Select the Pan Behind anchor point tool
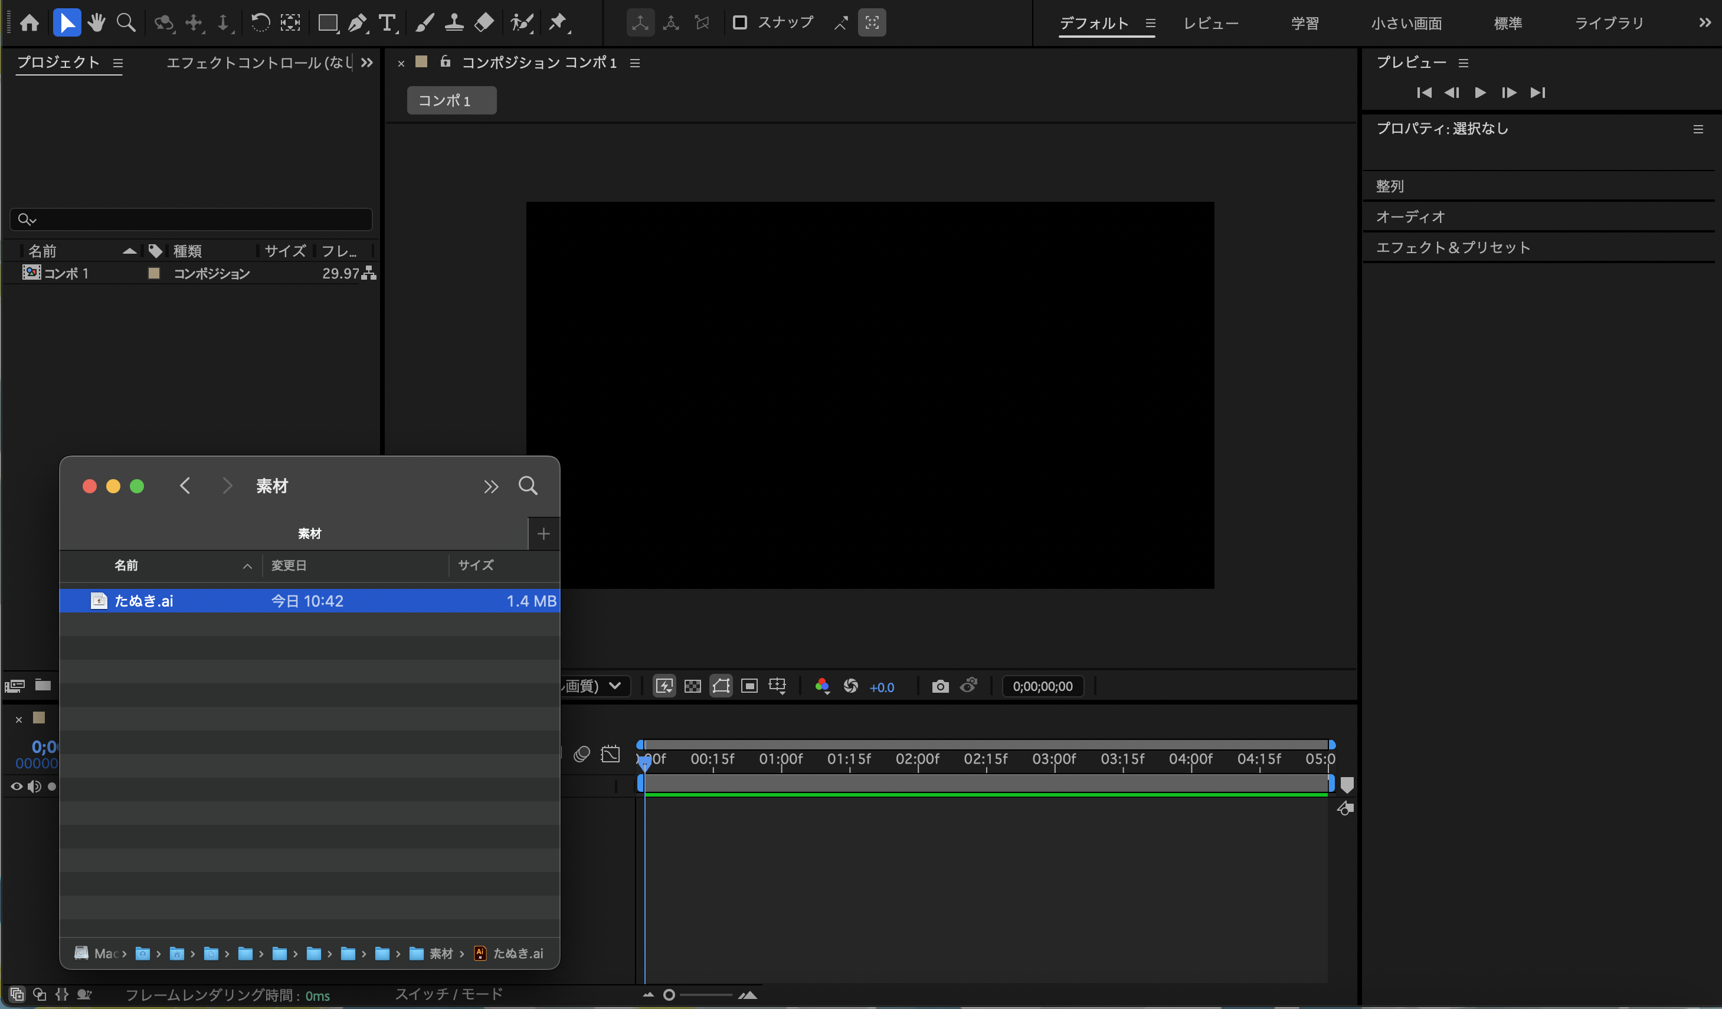This screenshot has height=1009, width=1722. coord(290,23)
